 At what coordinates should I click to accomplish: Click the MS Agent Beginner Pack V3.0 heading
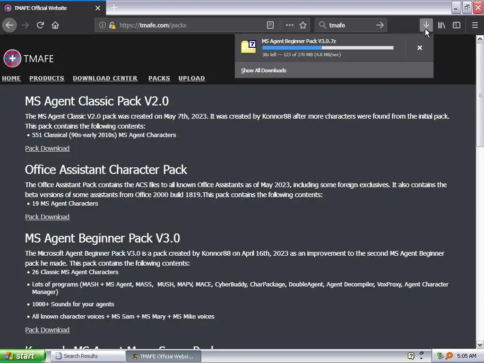coord(103,238)
